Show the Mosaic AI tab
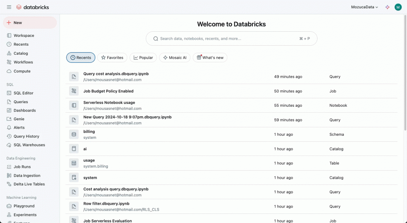Screen dimensions: 407x223 pos(174,58)
